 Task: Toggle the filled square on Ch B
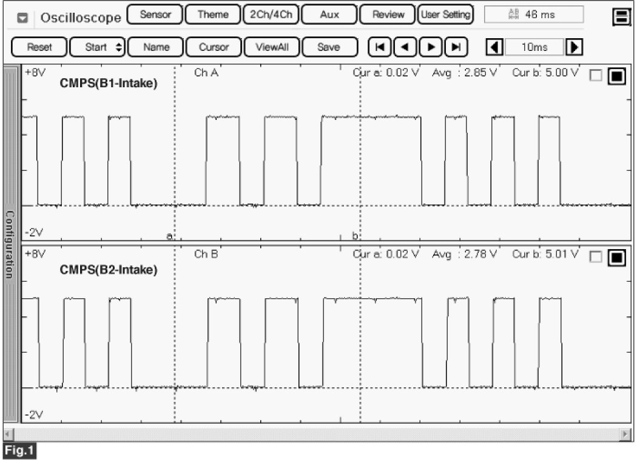[x=616, y=257]
